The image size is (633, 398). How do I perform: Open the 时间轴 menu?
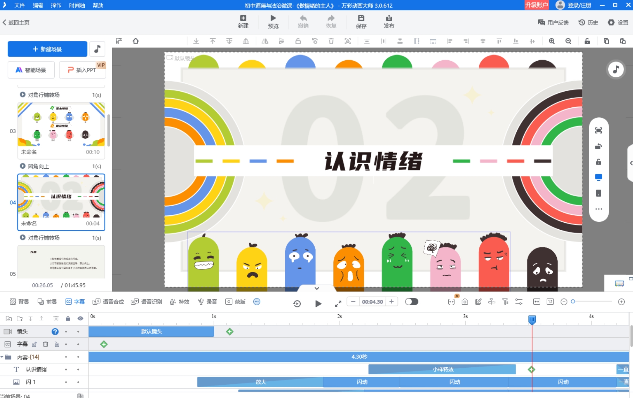pos(77,5)
